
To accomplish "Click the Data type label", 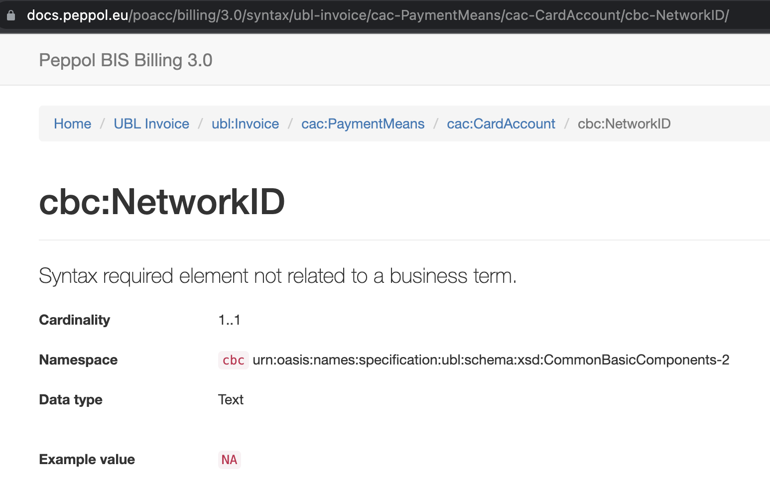I will click(71, 399).
